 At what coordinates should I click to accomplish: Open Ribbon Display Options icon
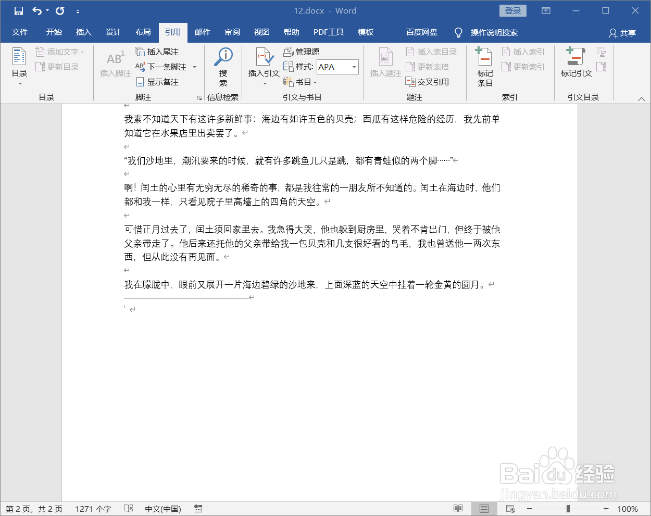(546, 11)
